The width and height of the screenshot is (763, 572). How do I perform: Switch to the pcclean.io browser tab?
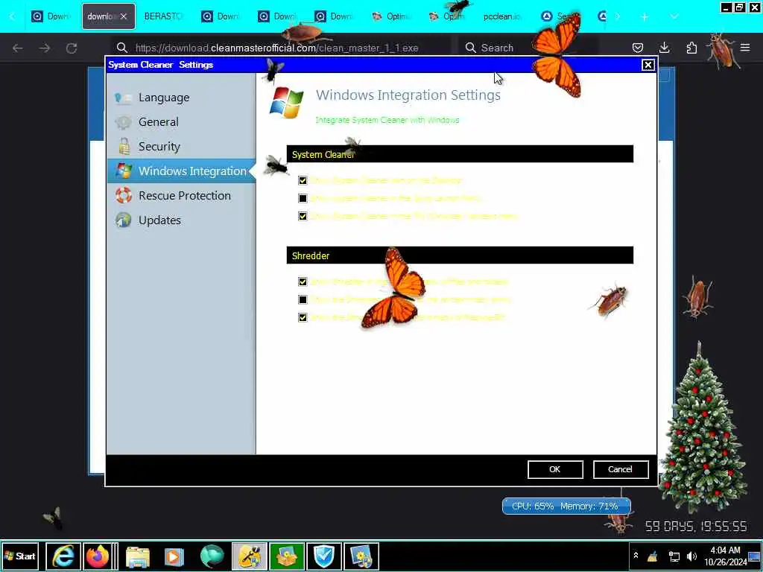click(502, 16)
